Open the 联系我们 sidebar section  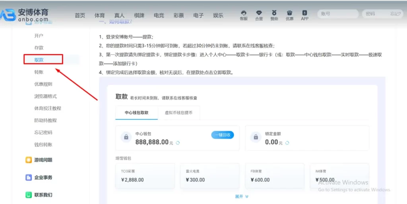(43, 195)
